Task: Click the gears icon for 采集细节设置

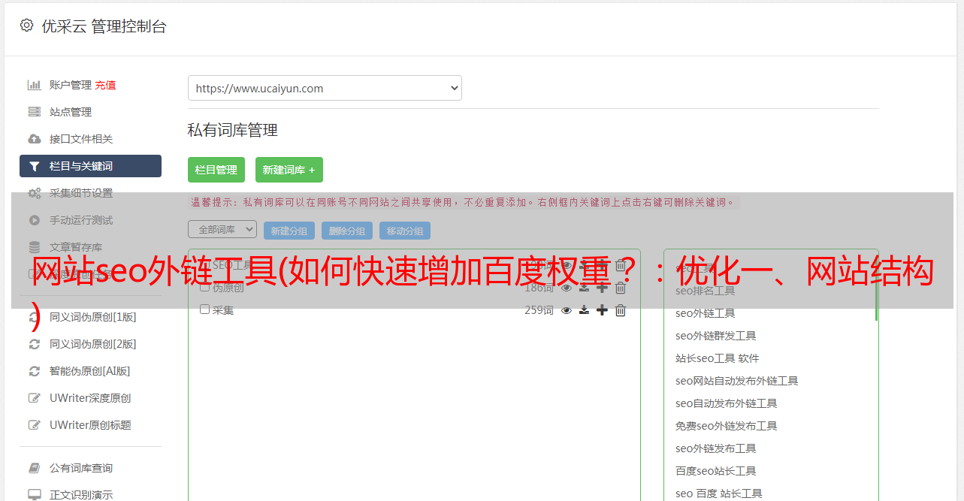Action: click(35, 193)
